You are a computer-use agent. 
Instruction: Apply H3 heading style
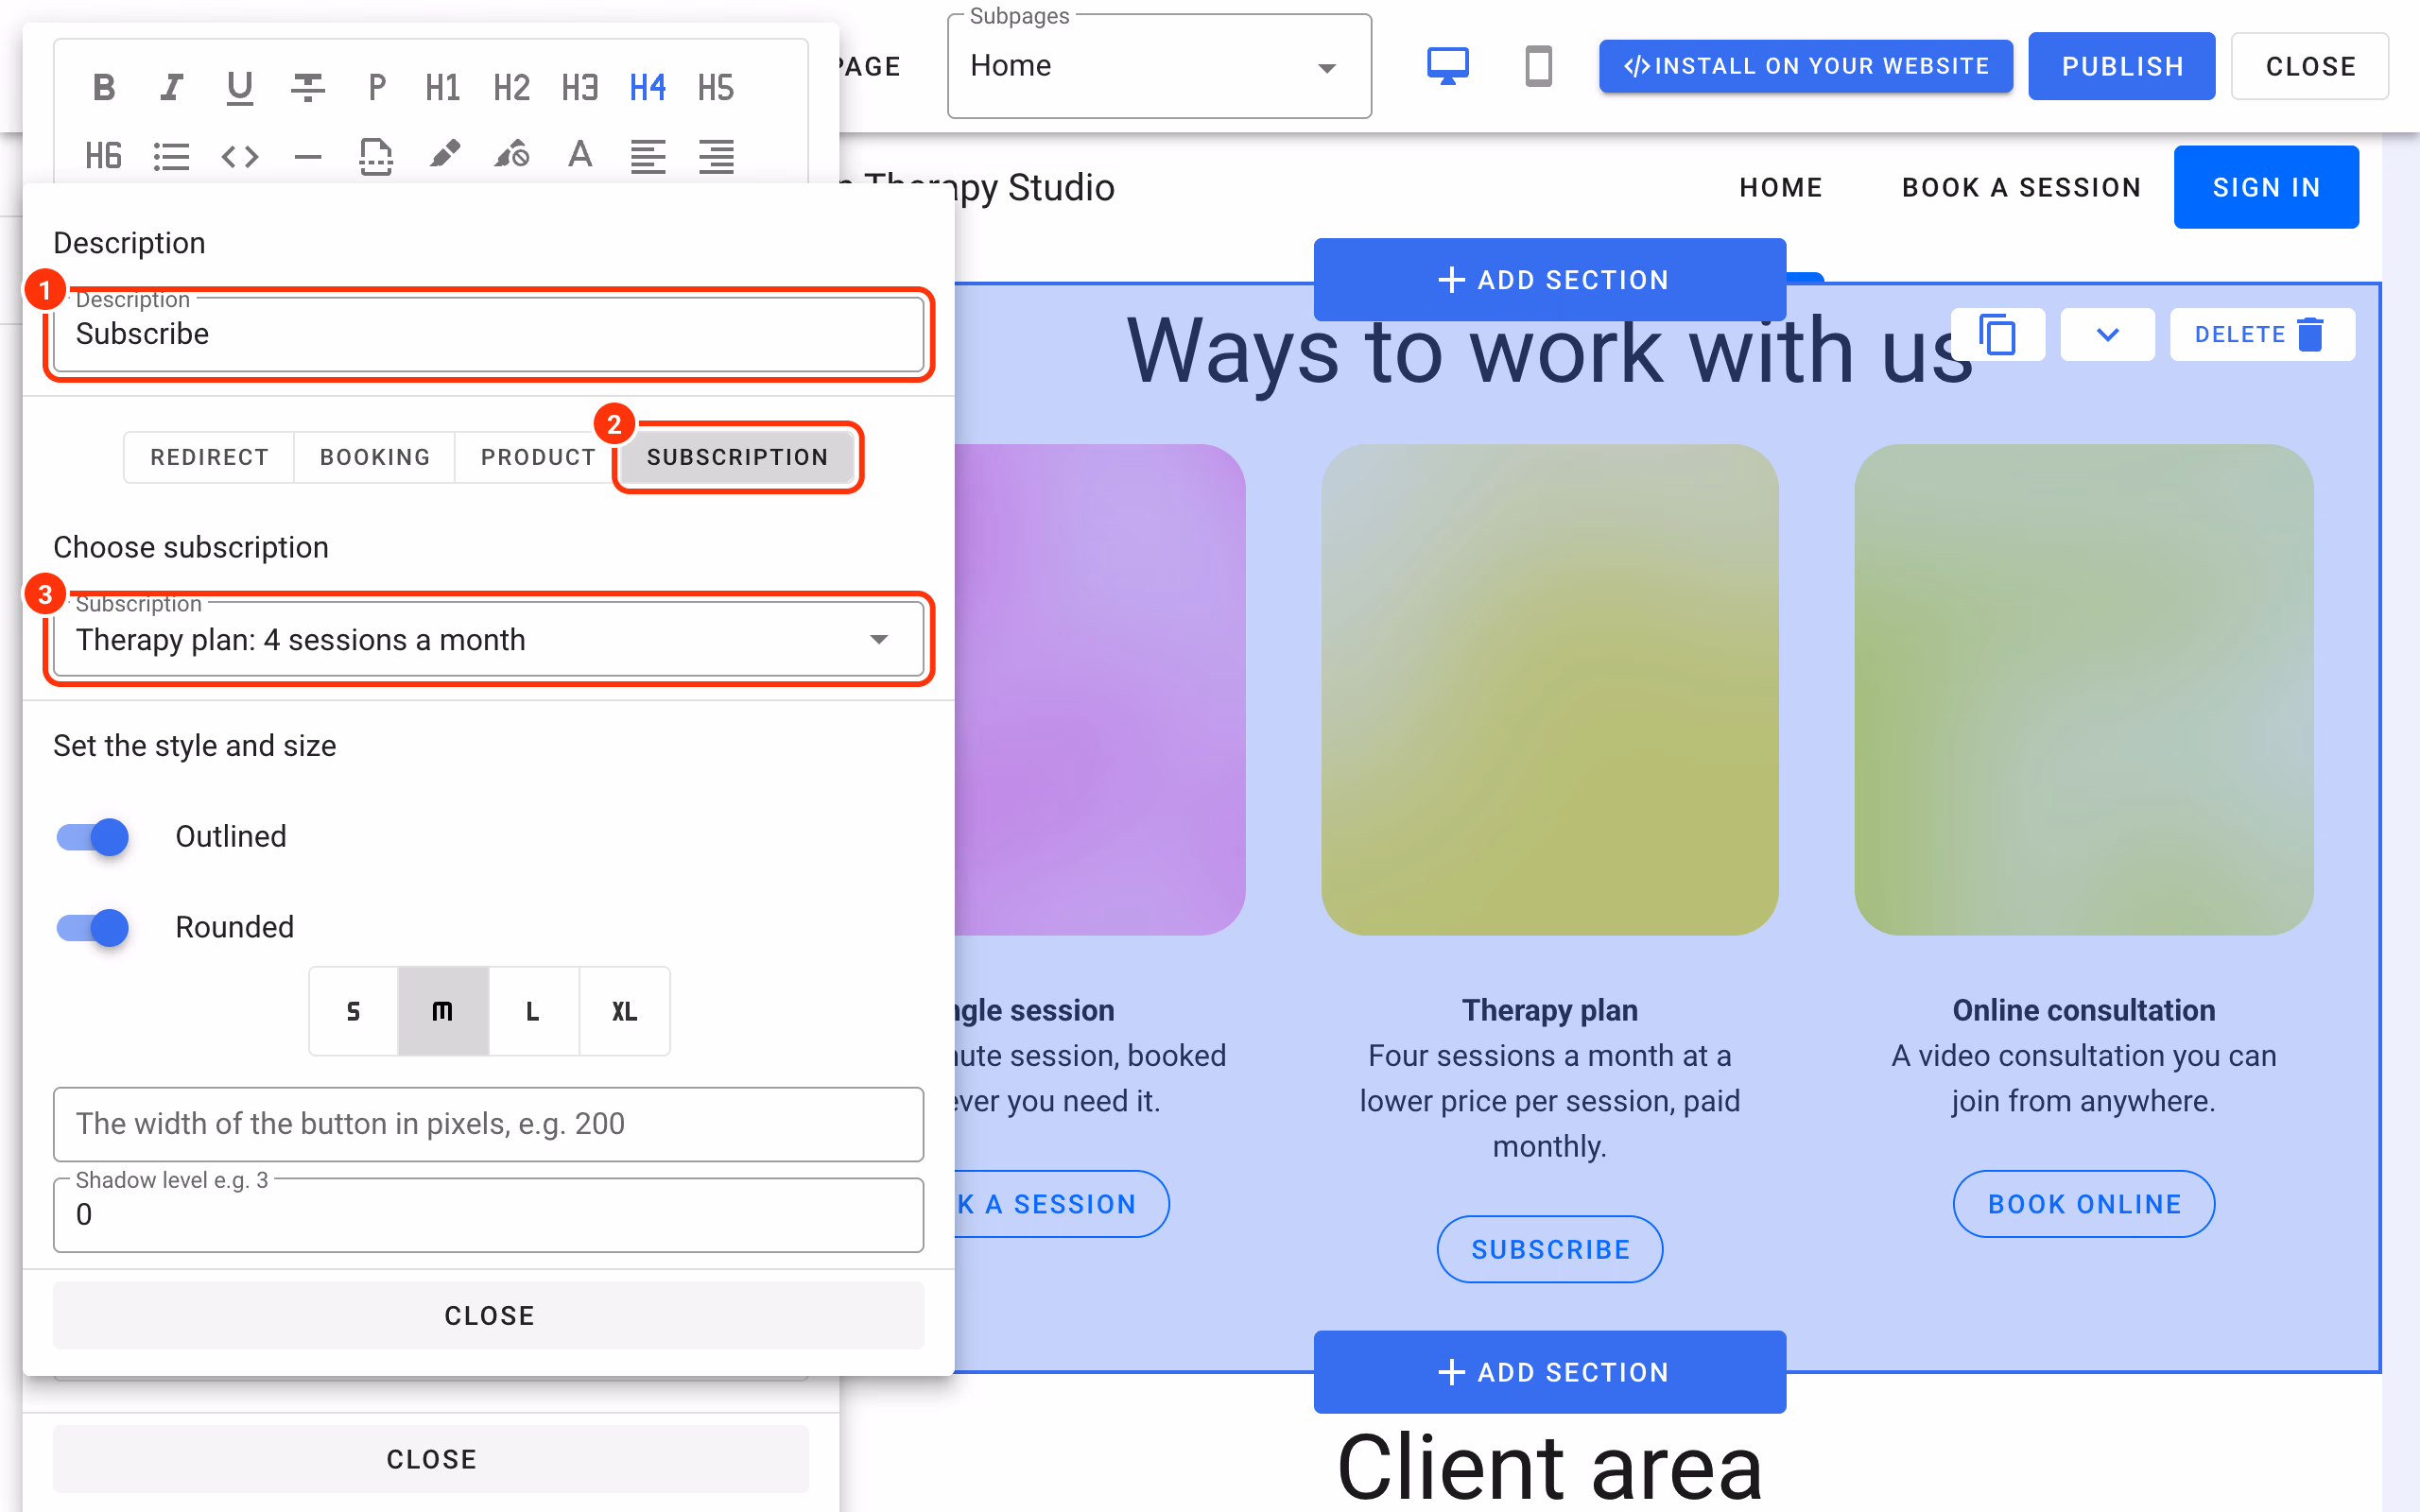579,88
